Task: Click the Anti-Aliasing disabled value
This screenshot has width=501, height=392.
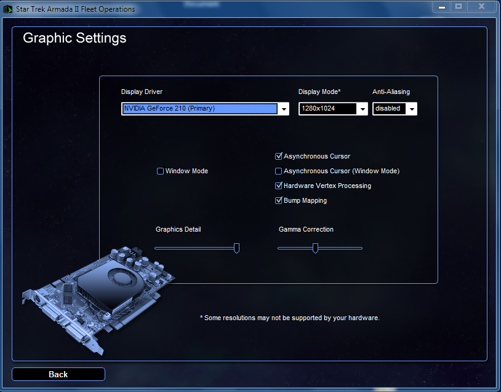Action: [x=389, y=109]
